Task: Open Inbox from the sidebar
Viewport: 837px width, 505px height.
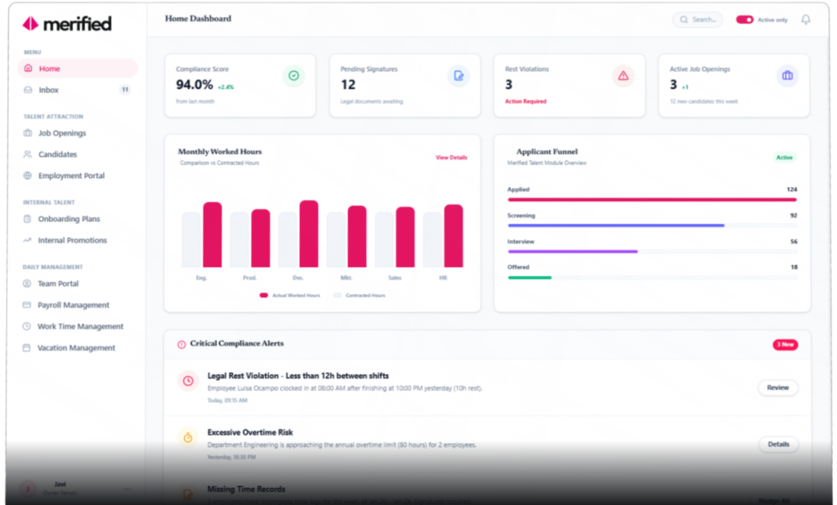Action: (49, 90)
